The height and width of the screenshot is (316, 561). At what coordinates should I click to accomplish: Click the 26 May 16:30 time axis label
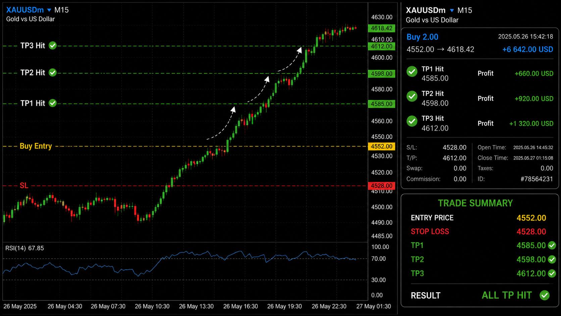(x=241, y=306)
